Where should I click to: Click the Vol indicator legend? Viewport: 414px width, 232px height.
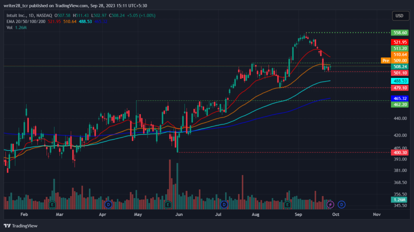(x=10, y=27)
